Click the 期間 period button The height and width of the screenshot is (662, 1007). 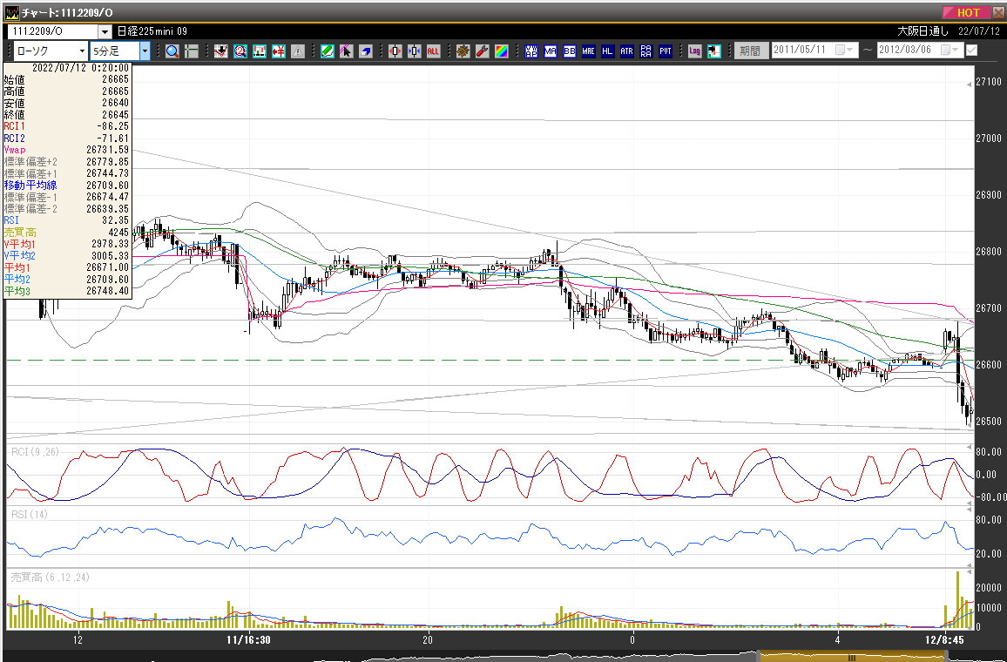click(x=752, y=51)
